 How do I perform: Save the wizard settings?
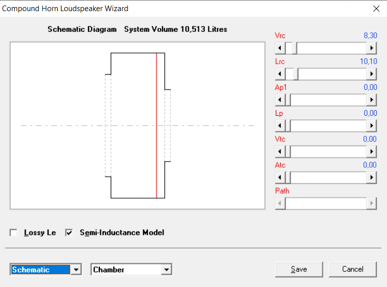299,269
